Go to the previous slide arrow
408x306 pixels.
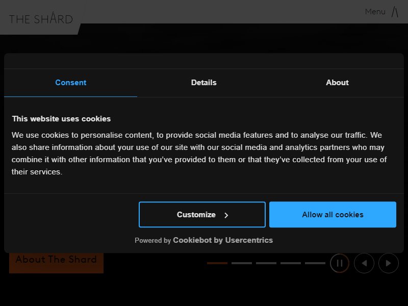click(x=364, y=263)
